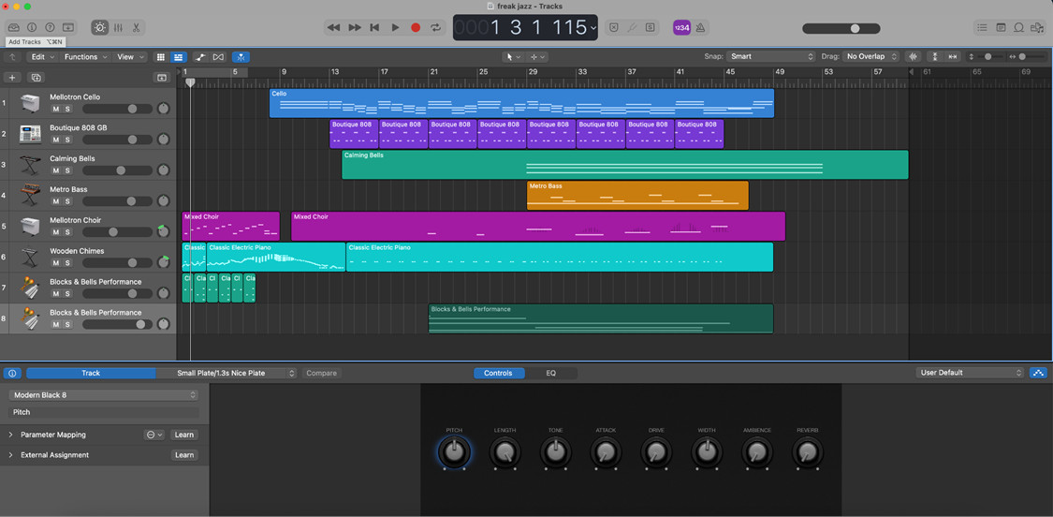Solo the Metro Bass track
The height and width of the screenshot is (517, 1053).
pyautogui.click(x=67, y=201)
